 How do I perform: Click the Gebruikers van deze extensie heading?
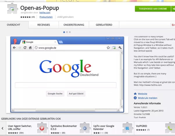(x=31, y=119)
